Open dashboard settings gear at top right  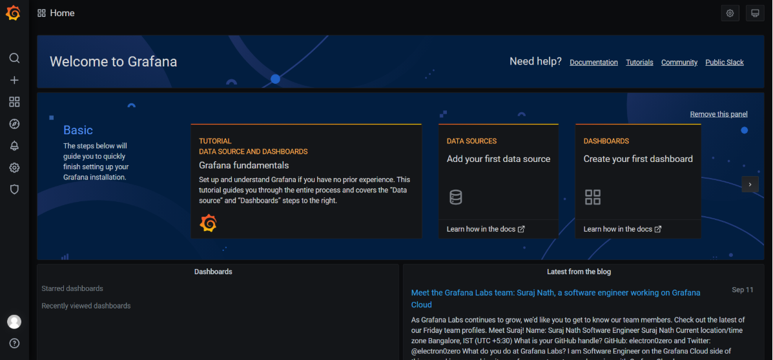point(730,14)
